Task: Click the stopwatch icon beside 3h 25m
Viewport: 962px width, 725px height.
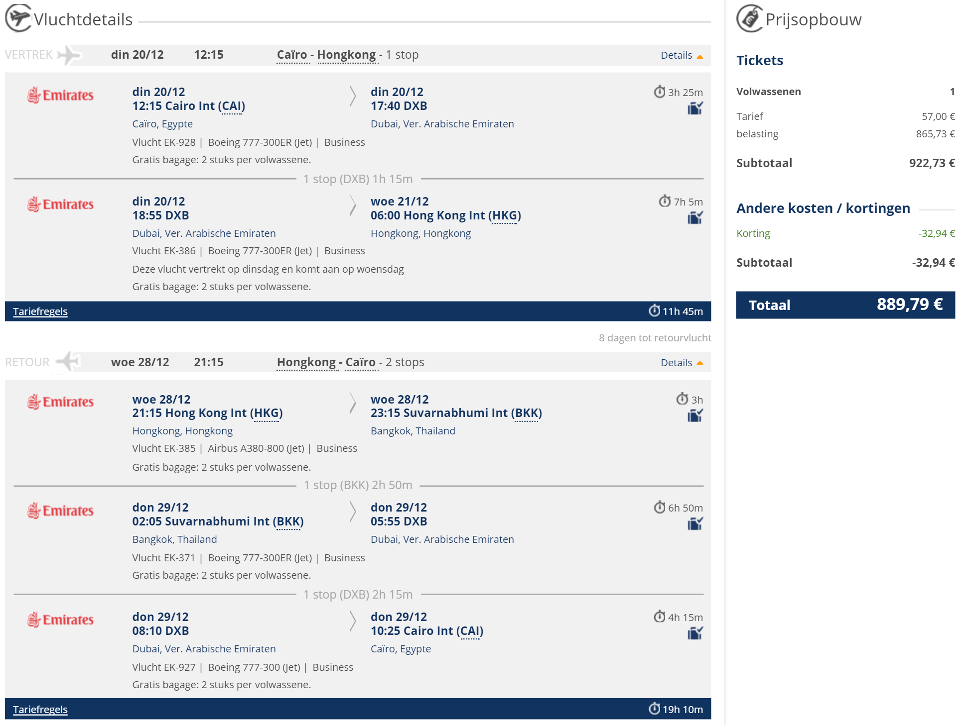Action: tap(660, 92)
